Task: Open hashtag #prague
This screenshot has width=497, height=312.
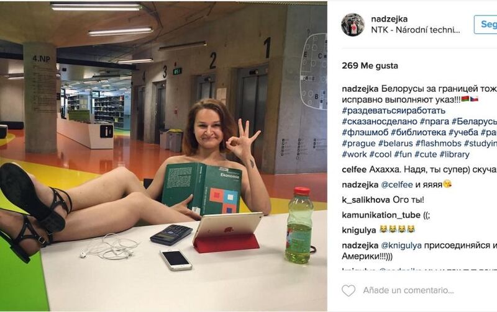Action: (359, 143)
